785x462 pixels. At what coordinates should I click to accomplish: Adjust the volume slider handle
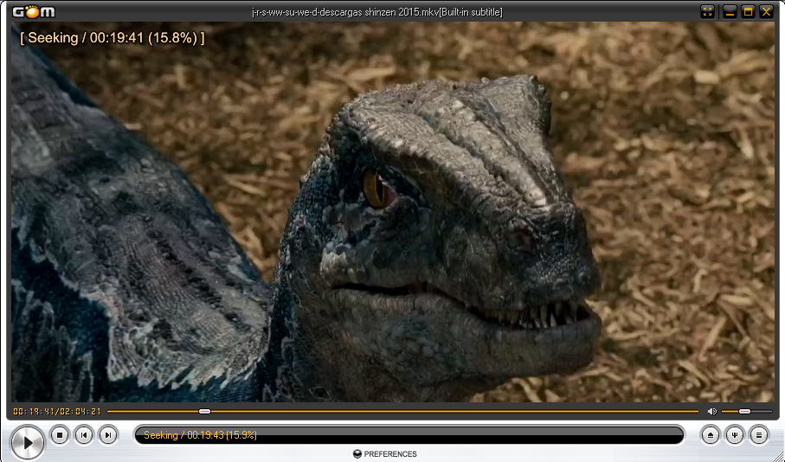(x=744, y=412)
